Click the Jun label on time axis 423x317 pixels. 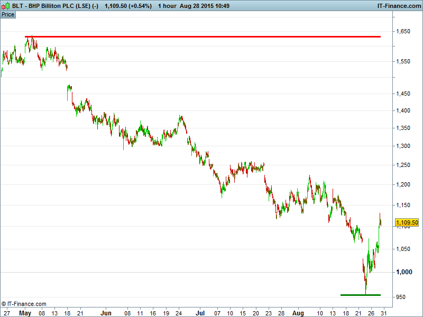click(x=106, y=313)
